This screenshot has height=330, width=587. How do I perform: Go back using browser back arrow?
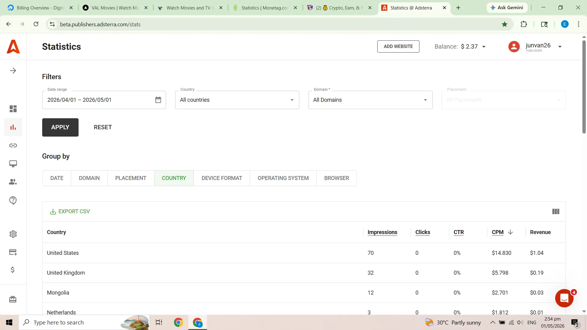click(x=9, y=24)
